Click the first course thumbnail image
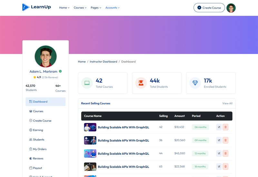Viewport: 258px width, 177px height. [90, 127]
